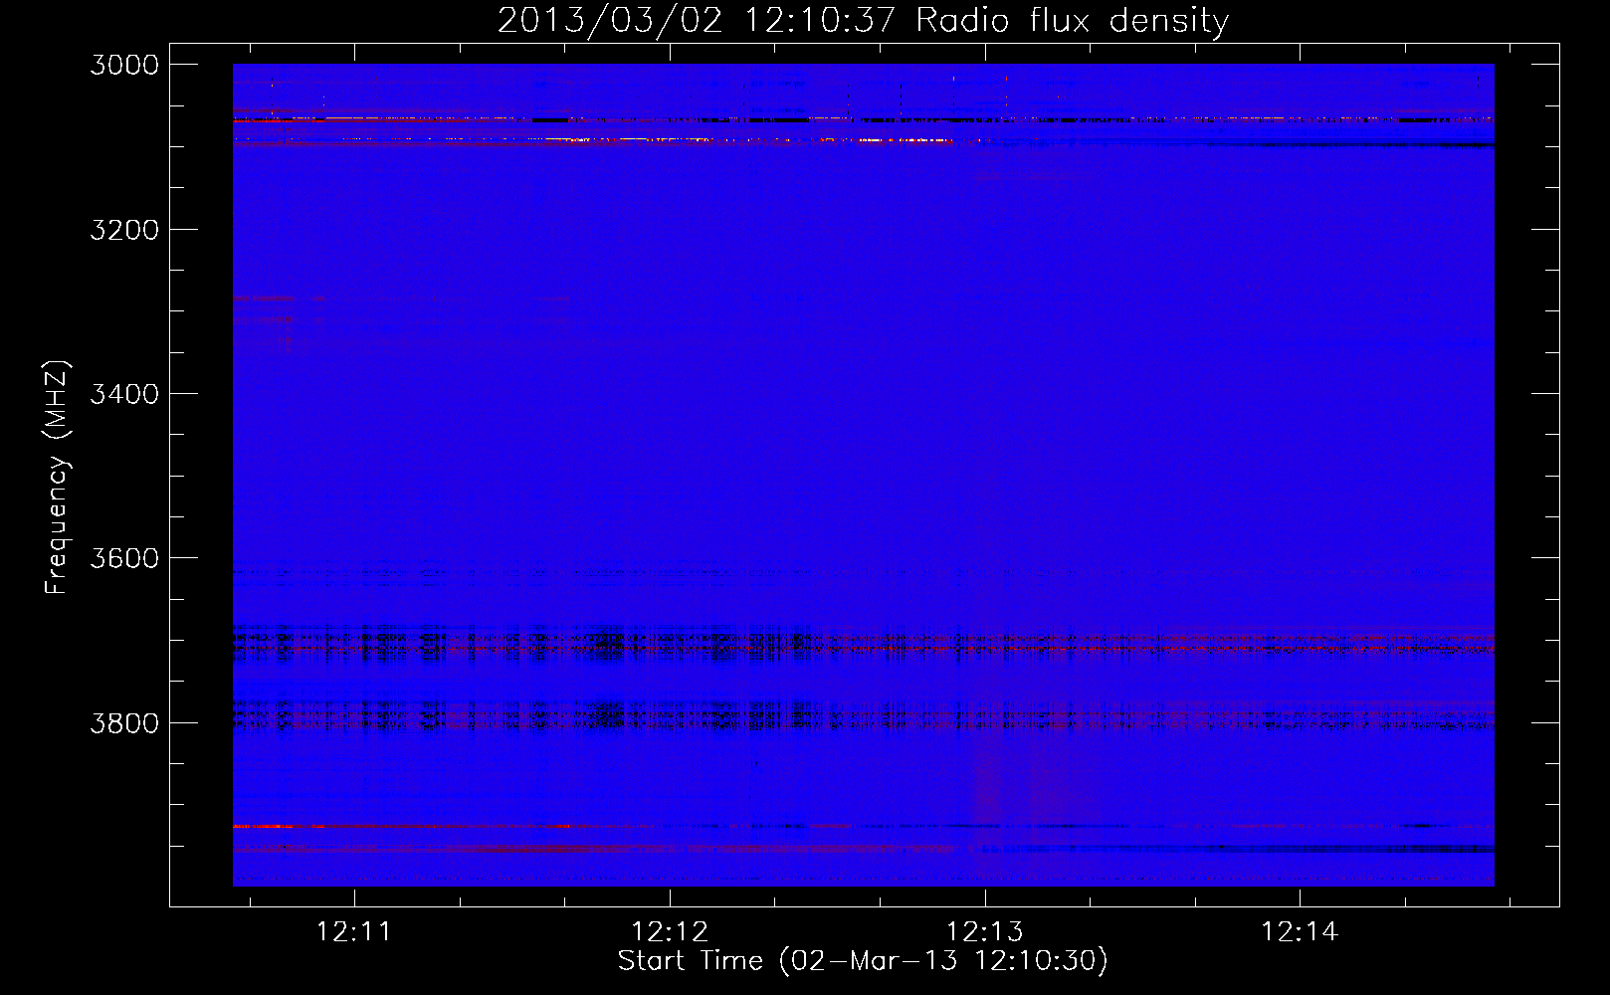Select the 3800 frequency tick label
Viewport: 1610px width, 995px height.
(x=124, y=723)
